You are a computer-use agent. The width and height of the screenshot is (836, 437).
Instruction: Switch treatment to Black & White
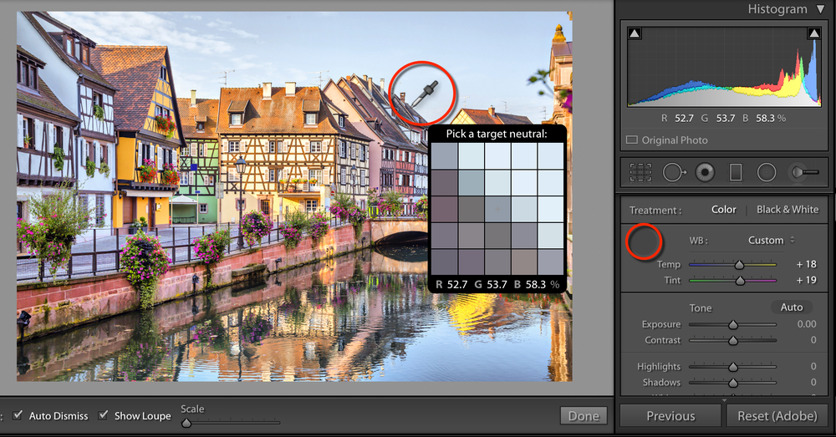point(787,209)
